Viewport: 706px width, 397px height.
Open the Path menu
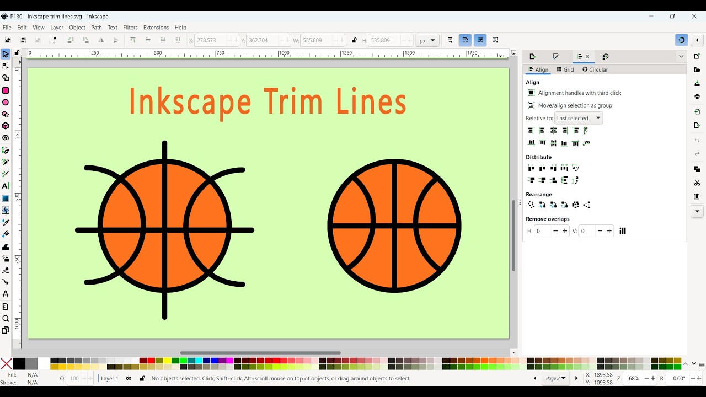tap(97, 28)
